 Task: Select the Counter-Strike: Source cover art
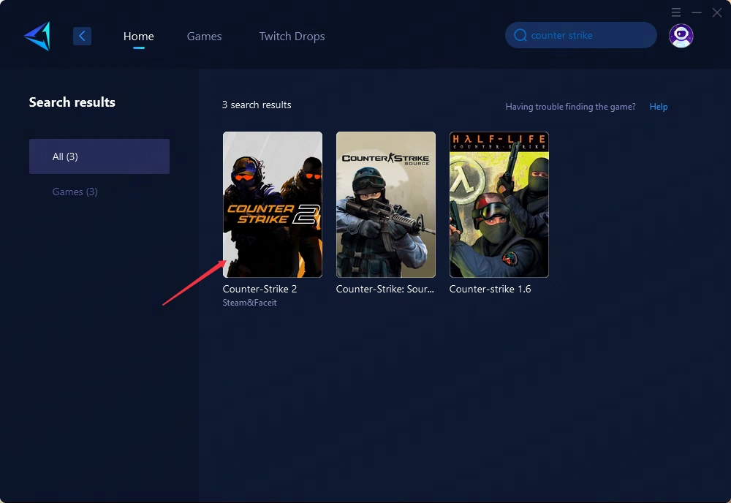386,205
